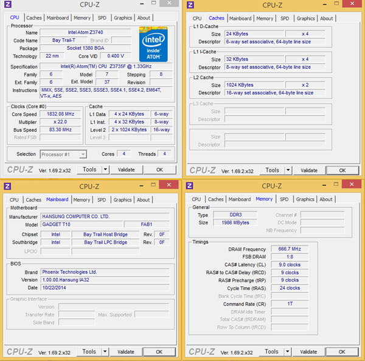365x361 pixels.
Task: Close the Mainboard CPU-Z window
Action: (x=169, y=185)
